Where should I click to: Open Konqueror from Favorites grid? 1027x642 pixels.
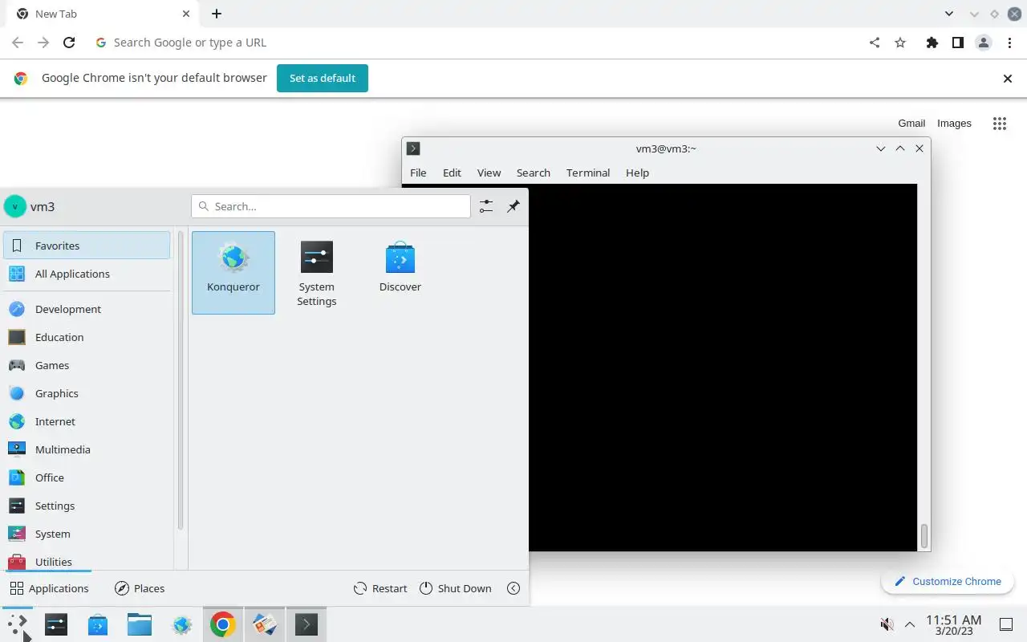pyautogui.click(x=233, y=273)
